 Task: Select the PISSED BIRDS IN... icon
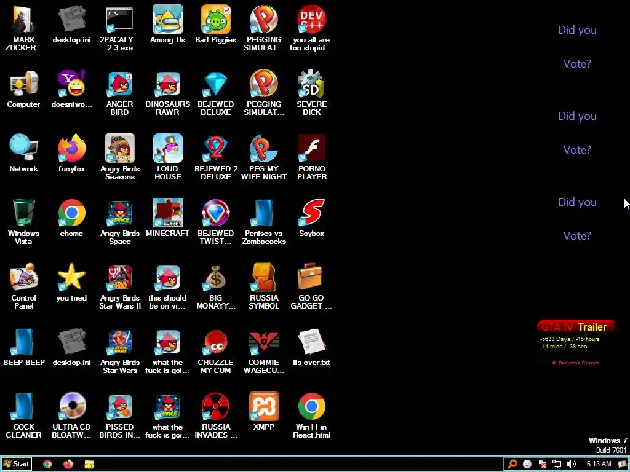(120, 416)
